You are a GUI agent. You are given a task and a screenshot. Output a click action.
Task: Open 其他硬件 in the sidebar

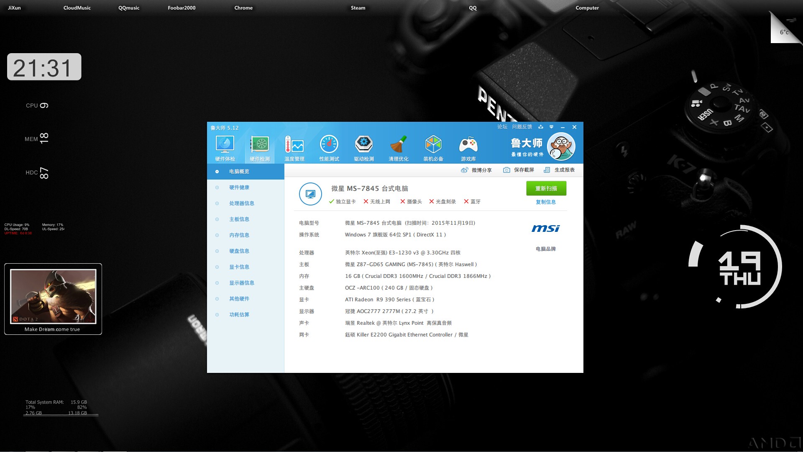(x=246, y=299)
